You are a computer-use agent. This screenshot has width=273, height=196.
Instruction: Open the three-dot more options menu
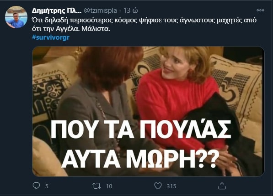[260, 10]
